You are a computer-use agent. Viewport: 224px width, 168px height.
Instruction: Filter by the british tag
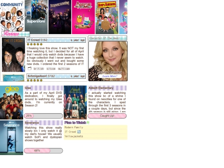(x=39, y=69)
